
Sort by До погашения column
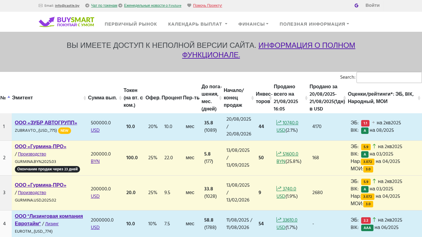tap(212, 98)
